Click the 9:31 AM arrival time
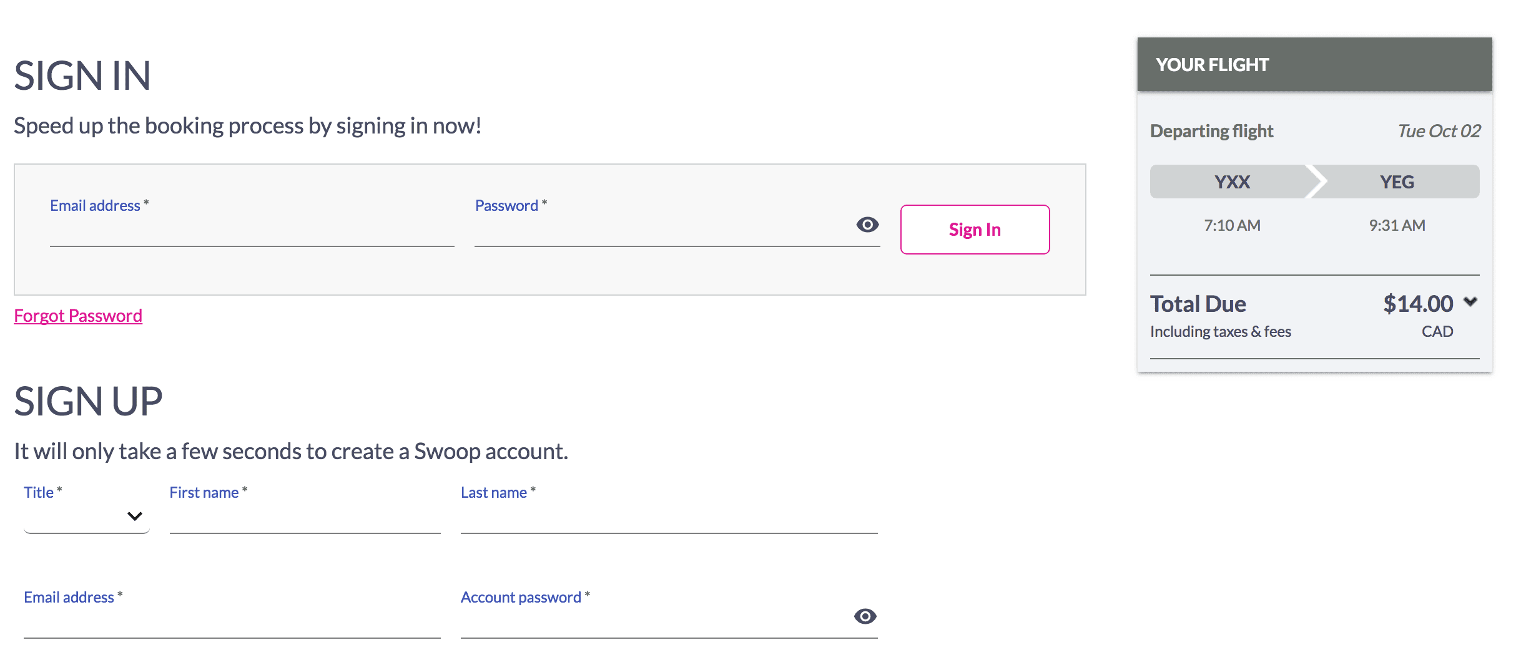This screenshot has height=650, width=1521. click(x=1397, y=225)
